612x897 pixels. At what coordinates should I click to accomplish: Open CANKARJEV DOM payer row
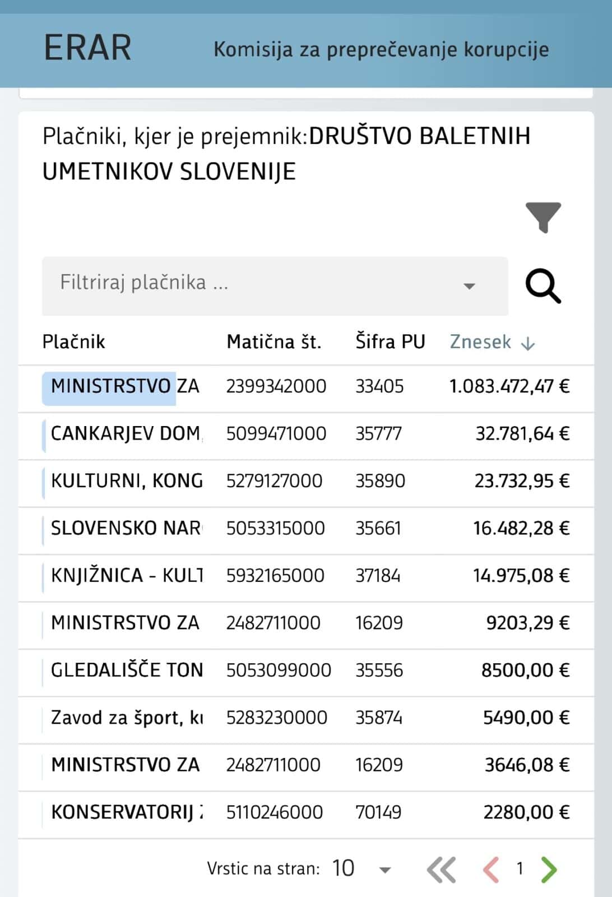pos(306,434)
